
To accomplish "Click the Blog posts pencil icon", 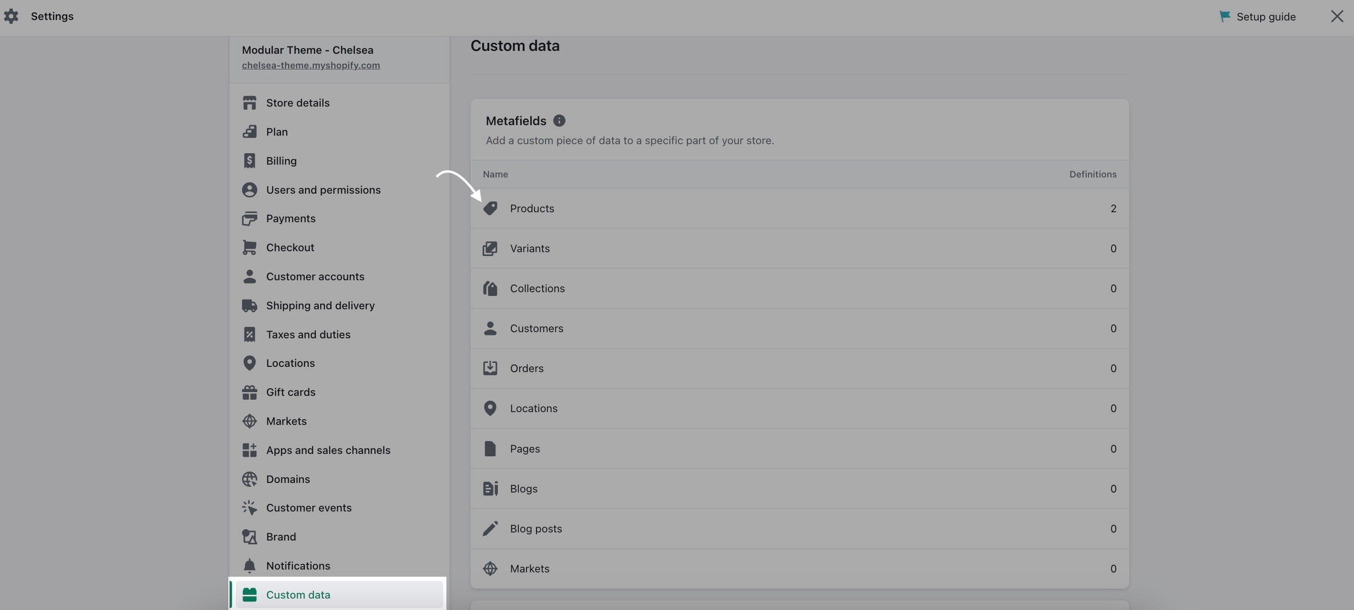I will pos(490,528).
